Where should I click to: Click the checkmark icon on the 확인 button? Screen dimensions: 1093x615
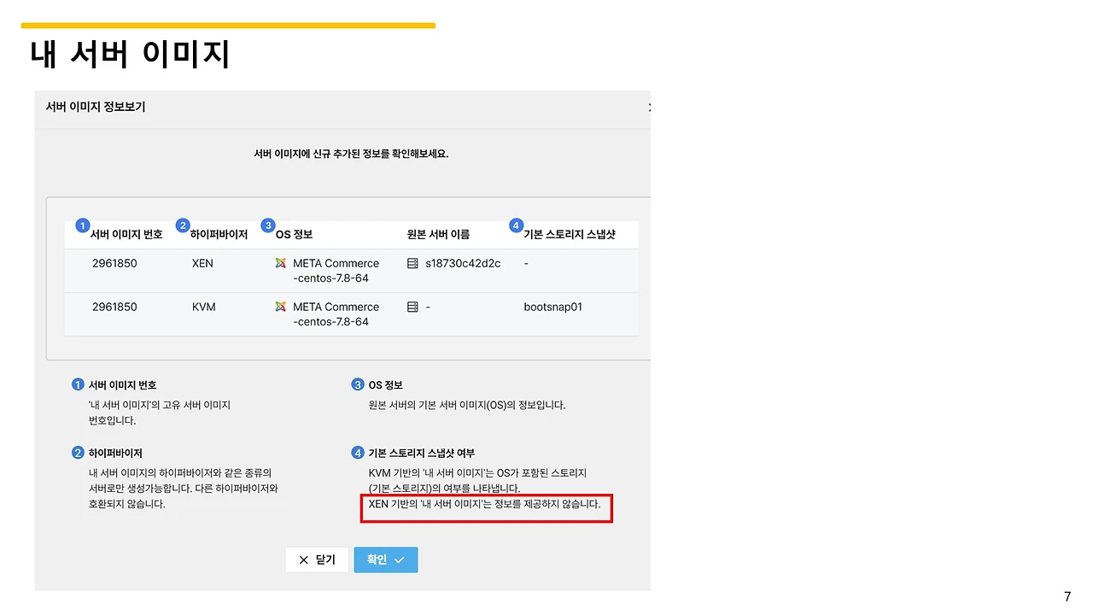pyautogui.click(x=398, y=559)
